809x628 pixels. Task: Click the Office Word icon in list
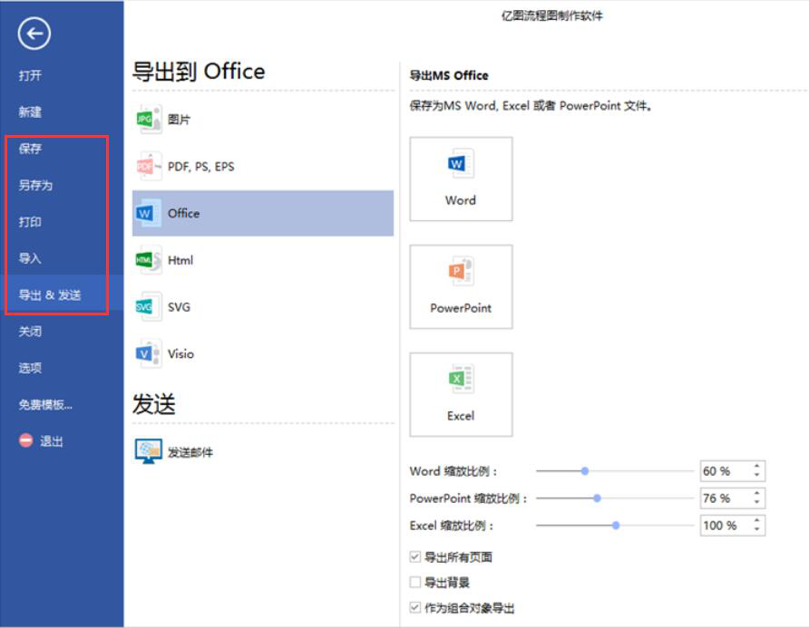point(148,213)
